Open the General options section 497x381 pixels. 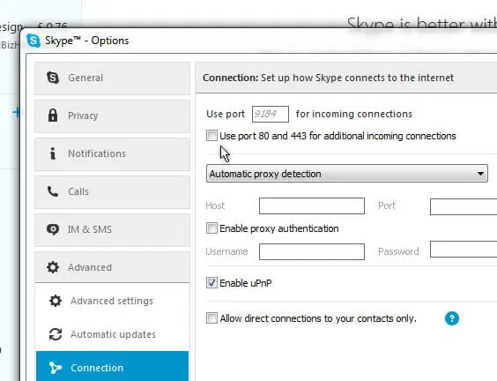coord(112,78)
